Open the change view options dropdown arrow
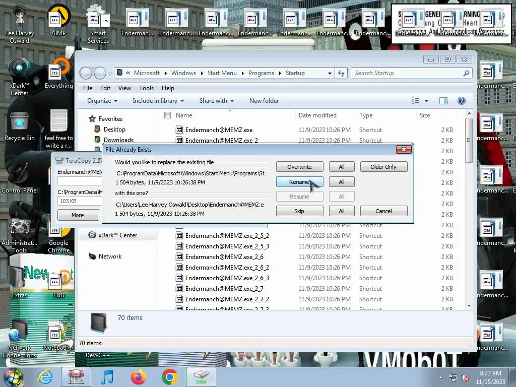This screenshot has height=387, width=516. [426, 101]
